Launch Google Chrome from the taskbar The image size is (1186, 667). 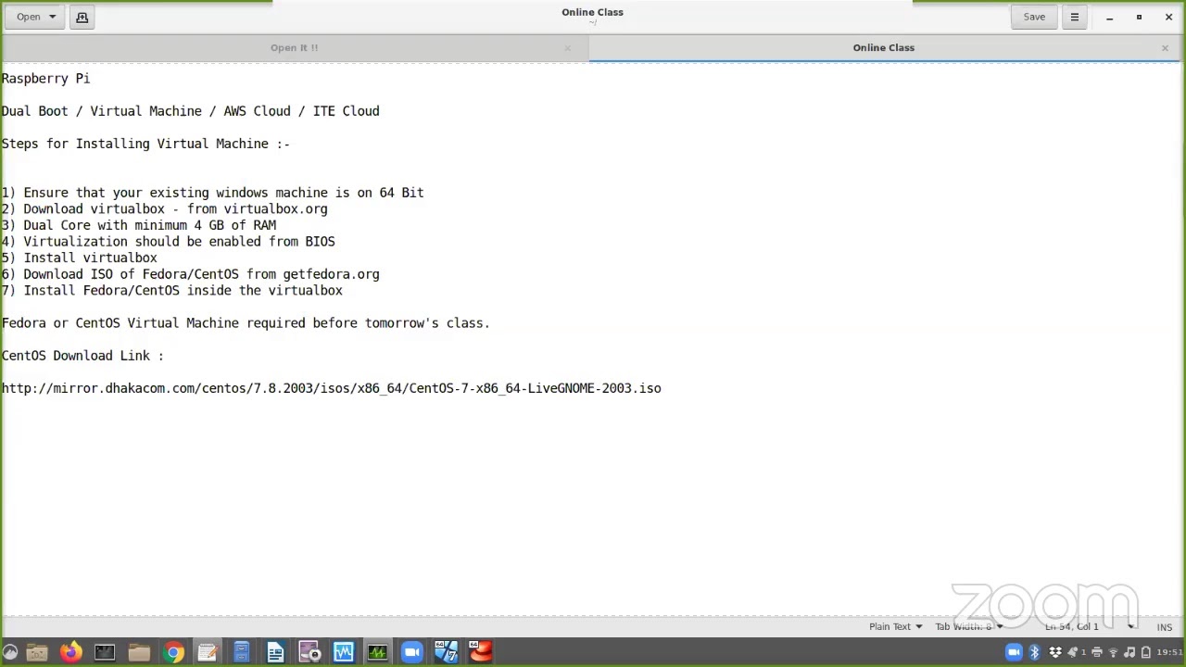173,652
